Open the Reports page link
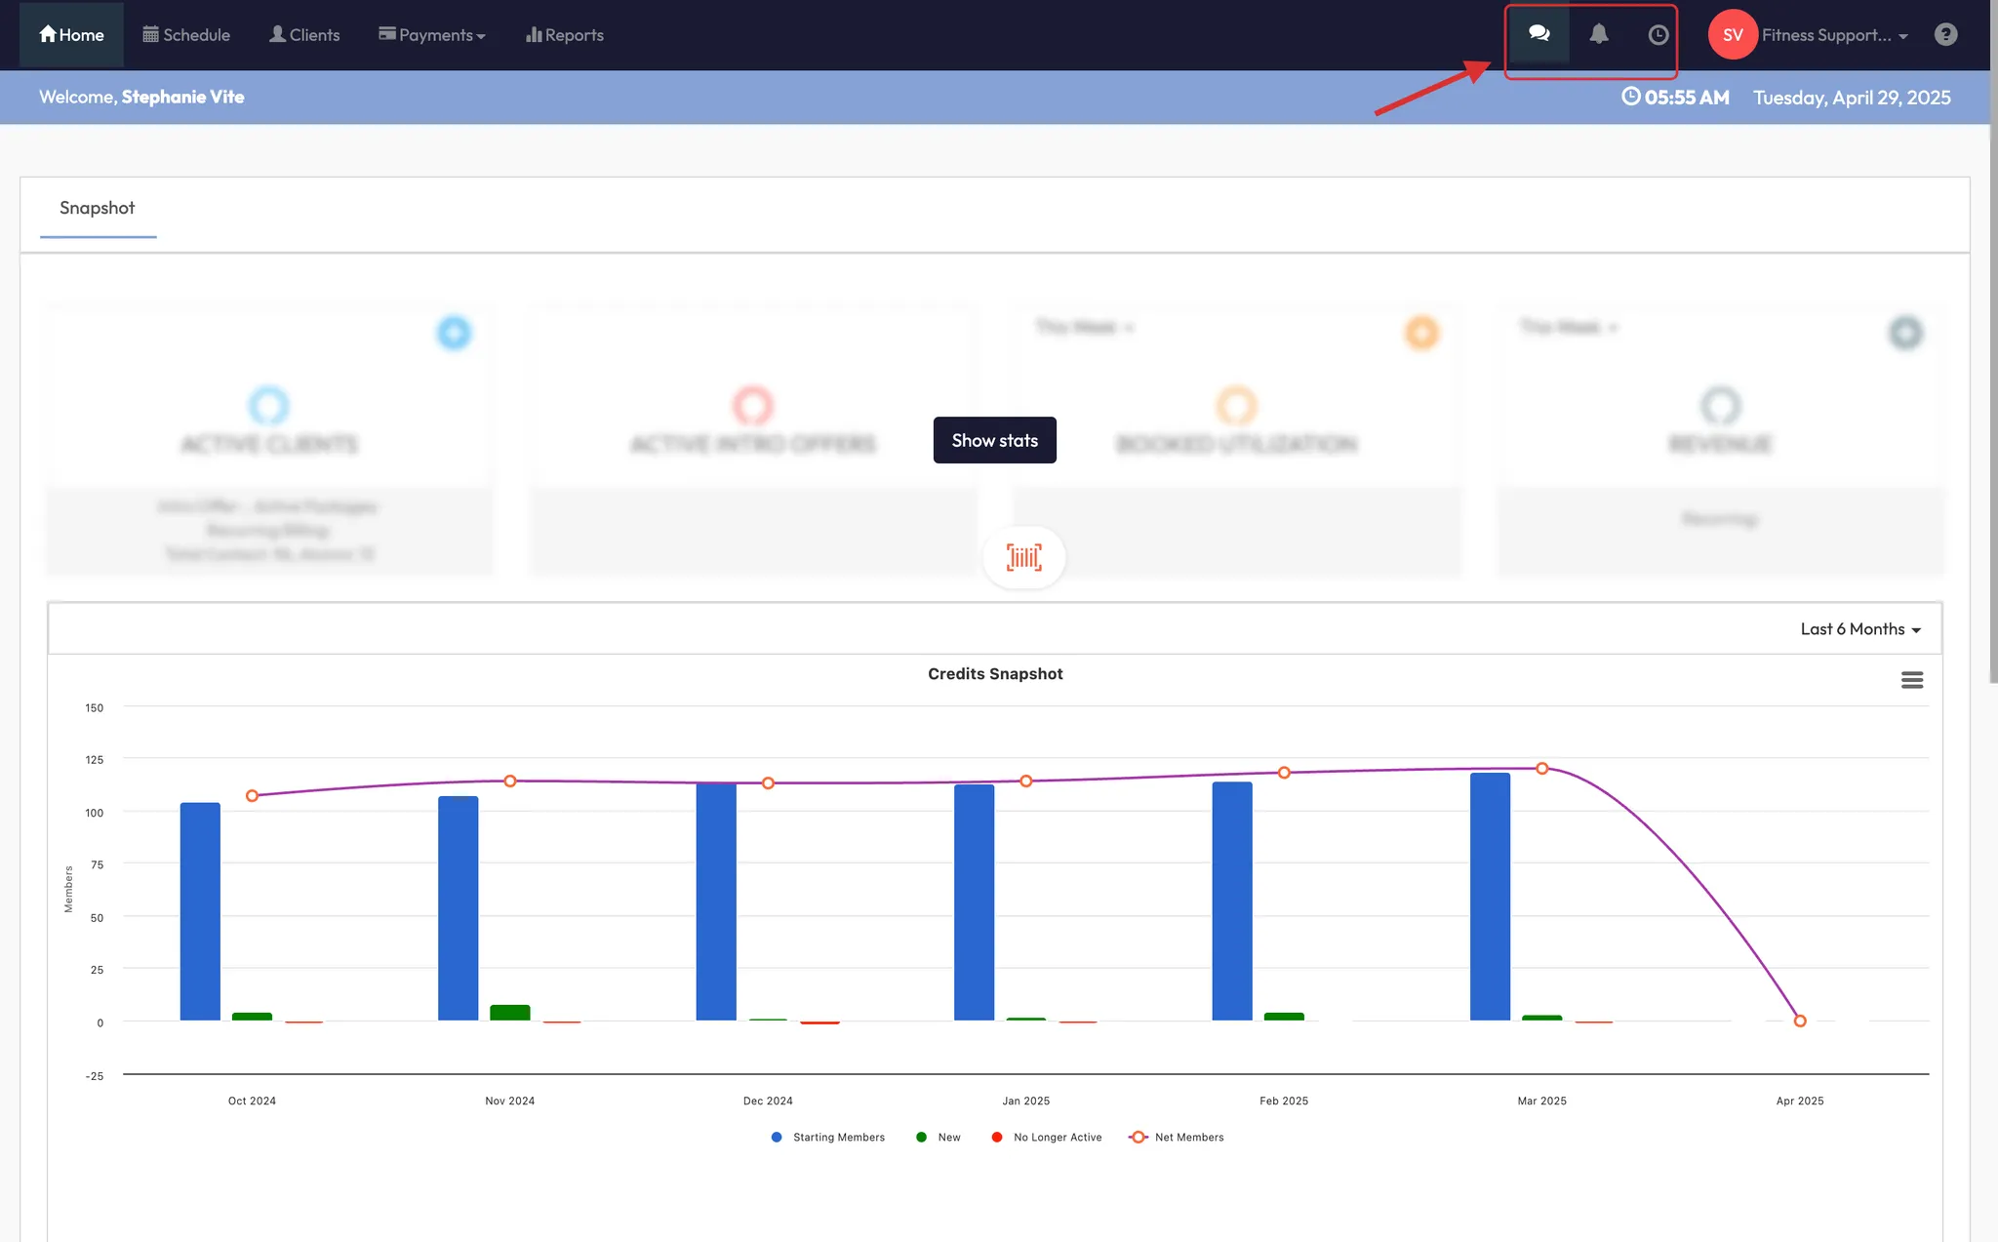Image resolution: width=1998 pixels, height=1242 pixels. click(x=565, y=35)
